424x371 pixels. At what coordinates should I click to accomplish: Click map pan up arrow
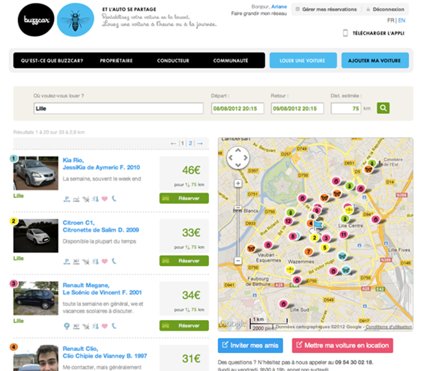tap(238, 151)
